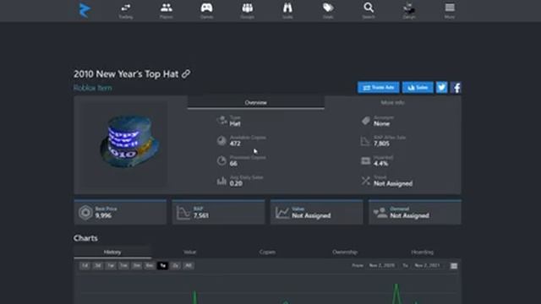The width and height of the screenshot is (541, 304).
Task: Switch to the More Info tab
Action: point(392,102)
